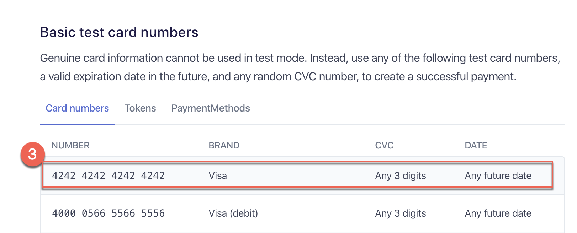Image resolution: width=577 pixels, height=233 pixels.
Task: Click the BRAND column header
Action: [x=224, y=146]
